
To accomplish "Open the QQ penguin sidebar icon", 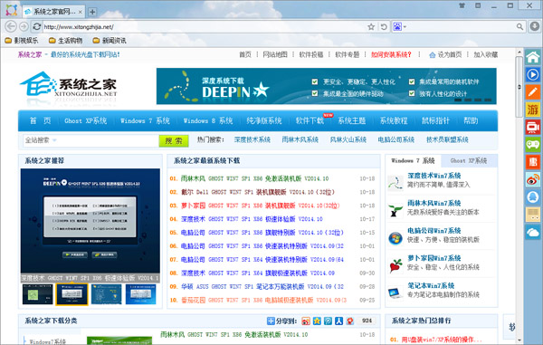I will click(533, 197).
